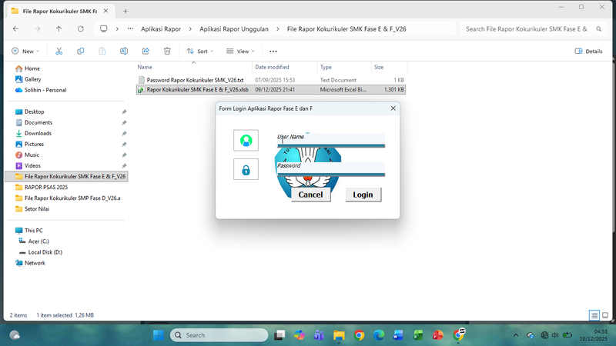This screenshot has height=346, width=616.
Task: Click the Delete trash icon in toolbar
Action: coord(167,51)
